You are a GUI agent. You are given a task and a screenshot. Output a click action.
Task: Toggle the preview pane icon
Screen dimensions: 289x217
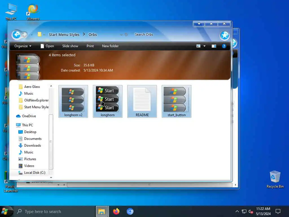(x=214, y=46)
